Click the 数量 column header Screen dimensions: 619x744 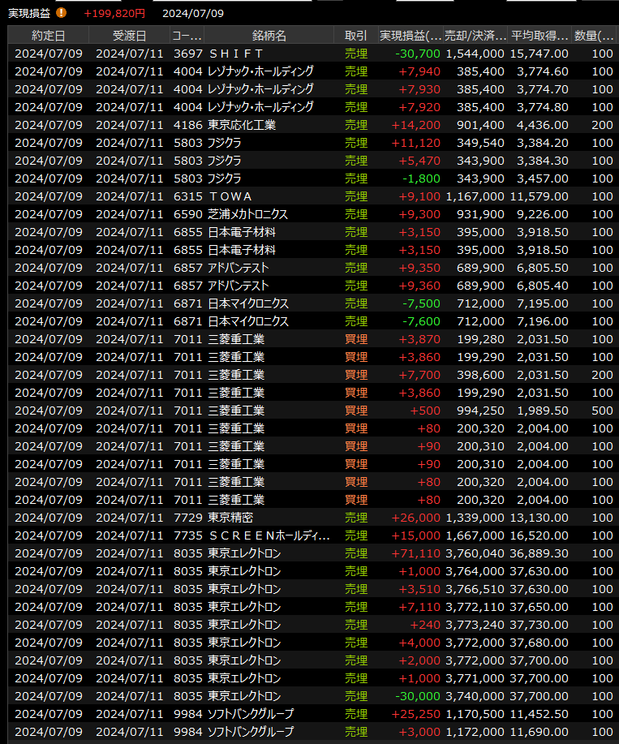tap(594, 36)
